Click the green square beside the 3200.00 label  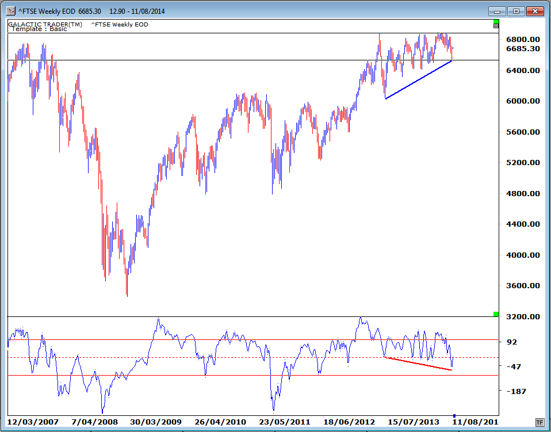pyautogui.click(x=496, y=314)
